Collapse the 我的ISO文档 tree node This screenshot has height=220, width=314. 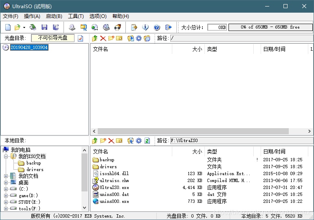coord(6,156)
